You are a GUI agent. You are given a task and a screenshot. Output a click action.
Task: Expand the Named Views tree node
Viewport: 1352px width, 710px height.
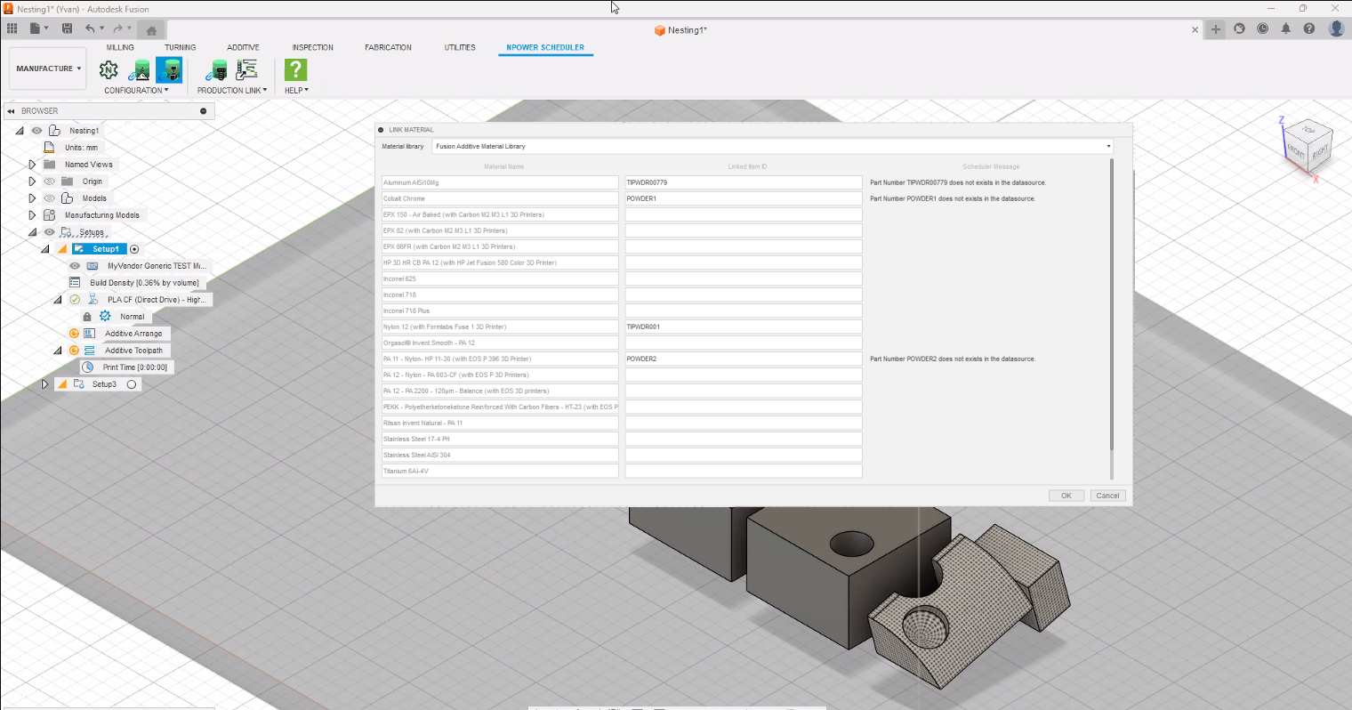pos(32,165)
